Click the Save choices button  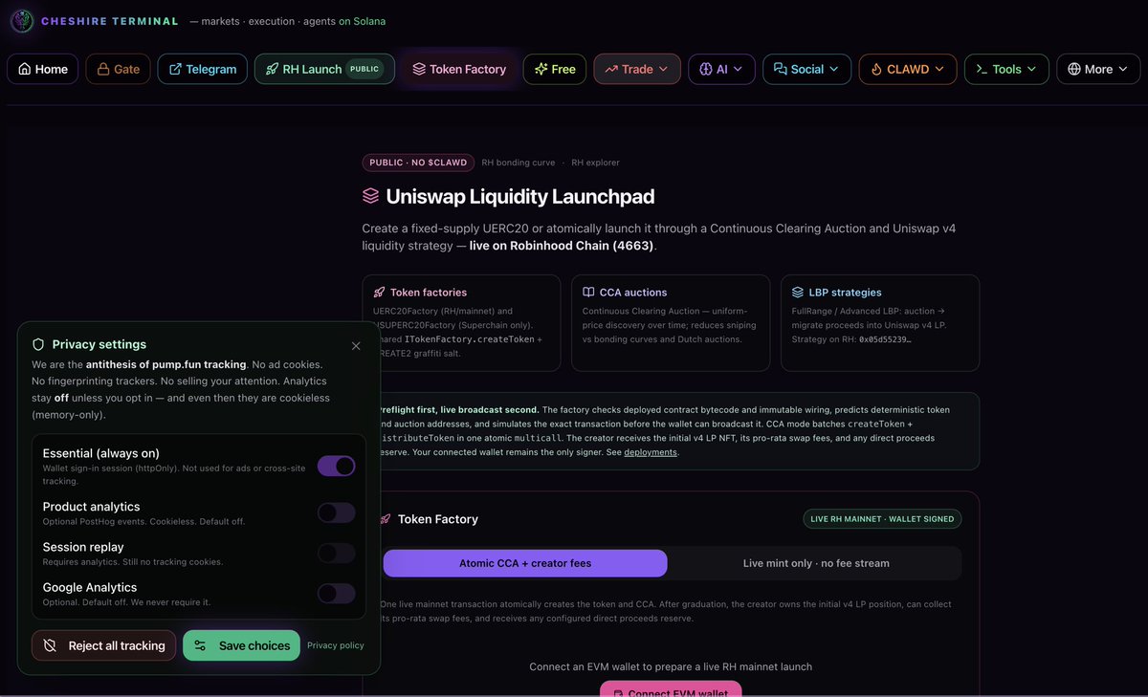tap(241, 645)
